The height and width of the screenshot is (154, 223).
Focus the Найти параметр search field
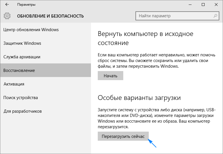tap(174, 16)
